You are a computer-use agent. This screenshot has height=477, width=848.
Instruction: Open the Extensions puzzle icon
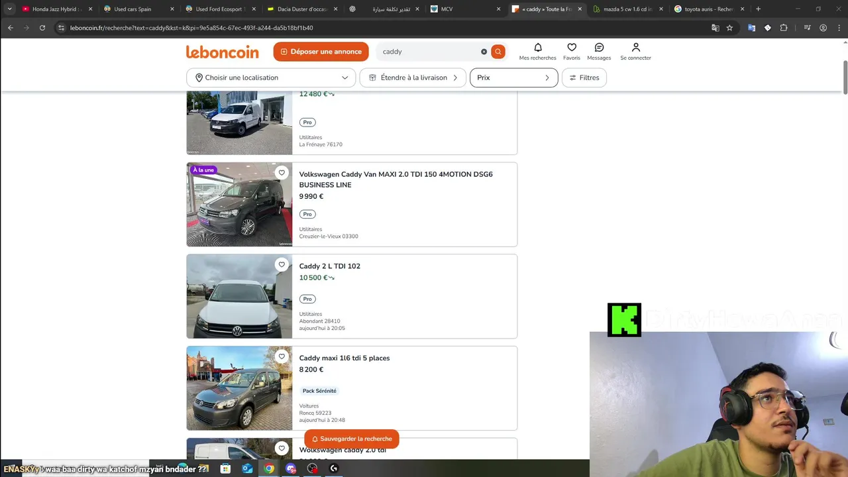tap(784, 28)
